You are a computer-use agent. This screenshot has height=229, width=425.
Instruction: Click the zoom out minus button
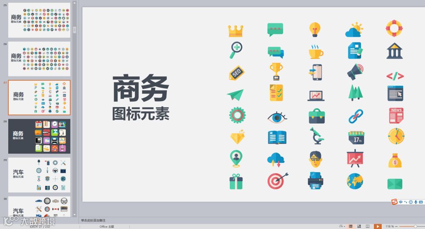[x=396, y=226]
